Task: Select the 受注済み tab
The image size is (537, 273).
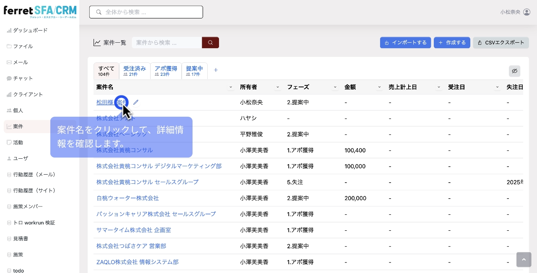Action: click(x=135, y=71)
